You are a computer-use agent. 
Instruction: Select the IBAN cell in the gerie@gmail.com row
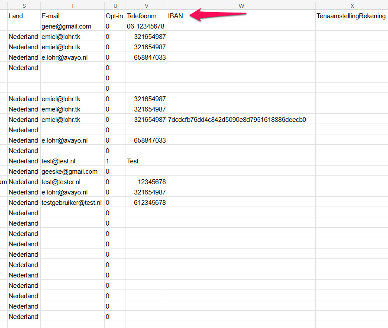pyautogui.click(x=241, y=26)
